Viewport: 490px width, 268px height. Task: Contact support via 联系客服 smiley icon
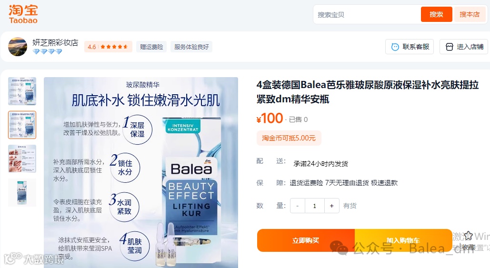[395, 47]
